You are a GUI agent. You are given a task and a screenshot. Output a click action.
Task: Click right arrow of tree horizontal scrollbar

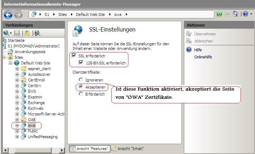point(62,150)
